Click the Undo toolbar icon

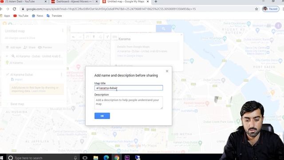coord(73,37)
